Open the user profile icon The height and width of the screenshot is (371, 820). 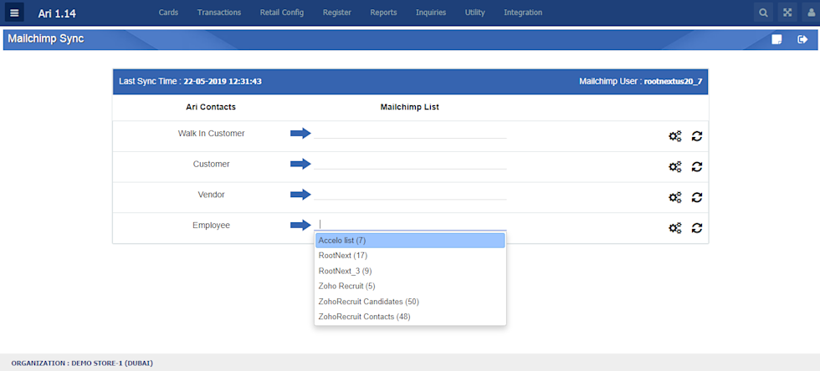[811, 13]
